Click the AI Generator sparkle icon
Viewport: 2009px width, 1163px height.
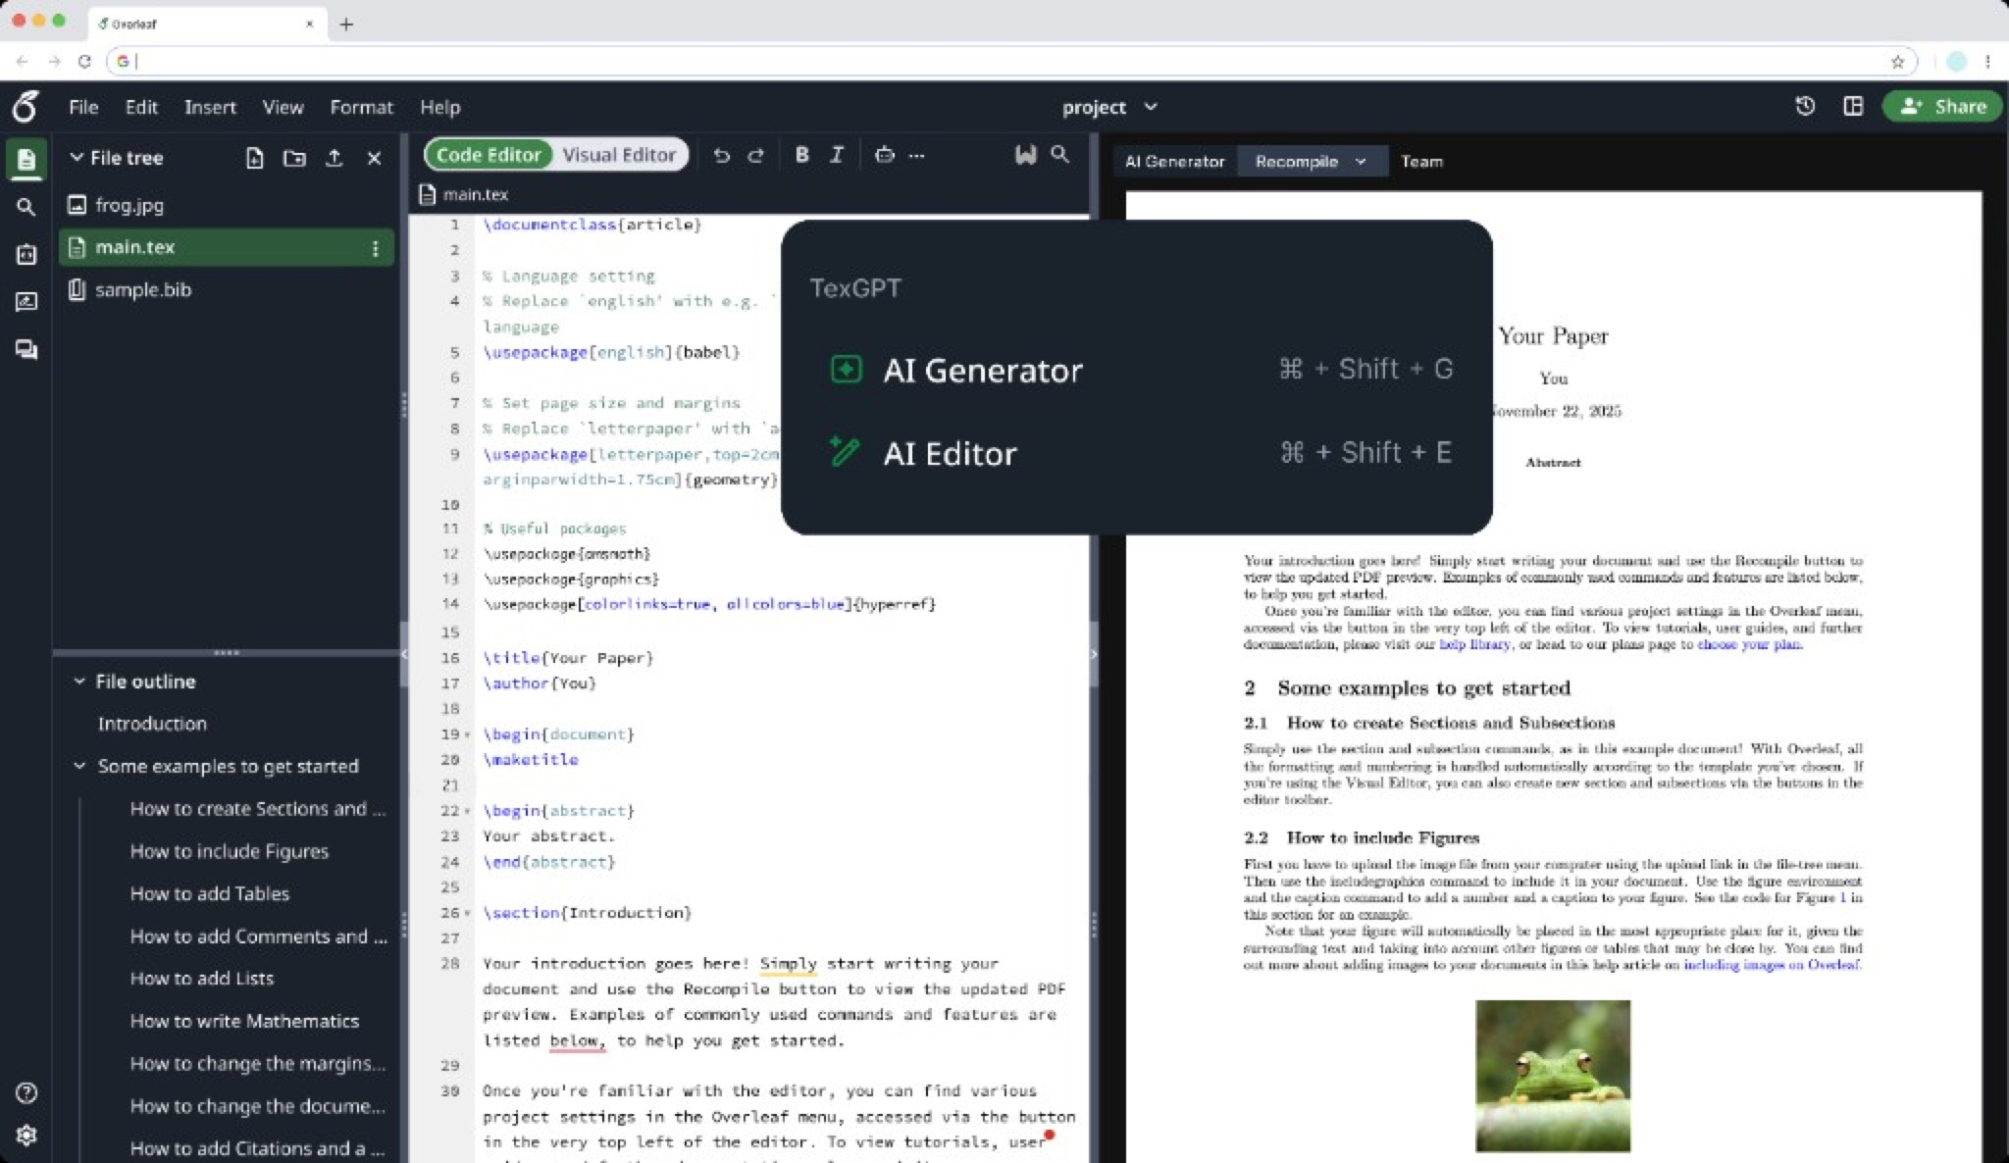point(846,369)
